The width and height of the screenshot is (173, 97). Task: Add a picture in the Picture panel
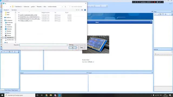[x=2, y=51]
